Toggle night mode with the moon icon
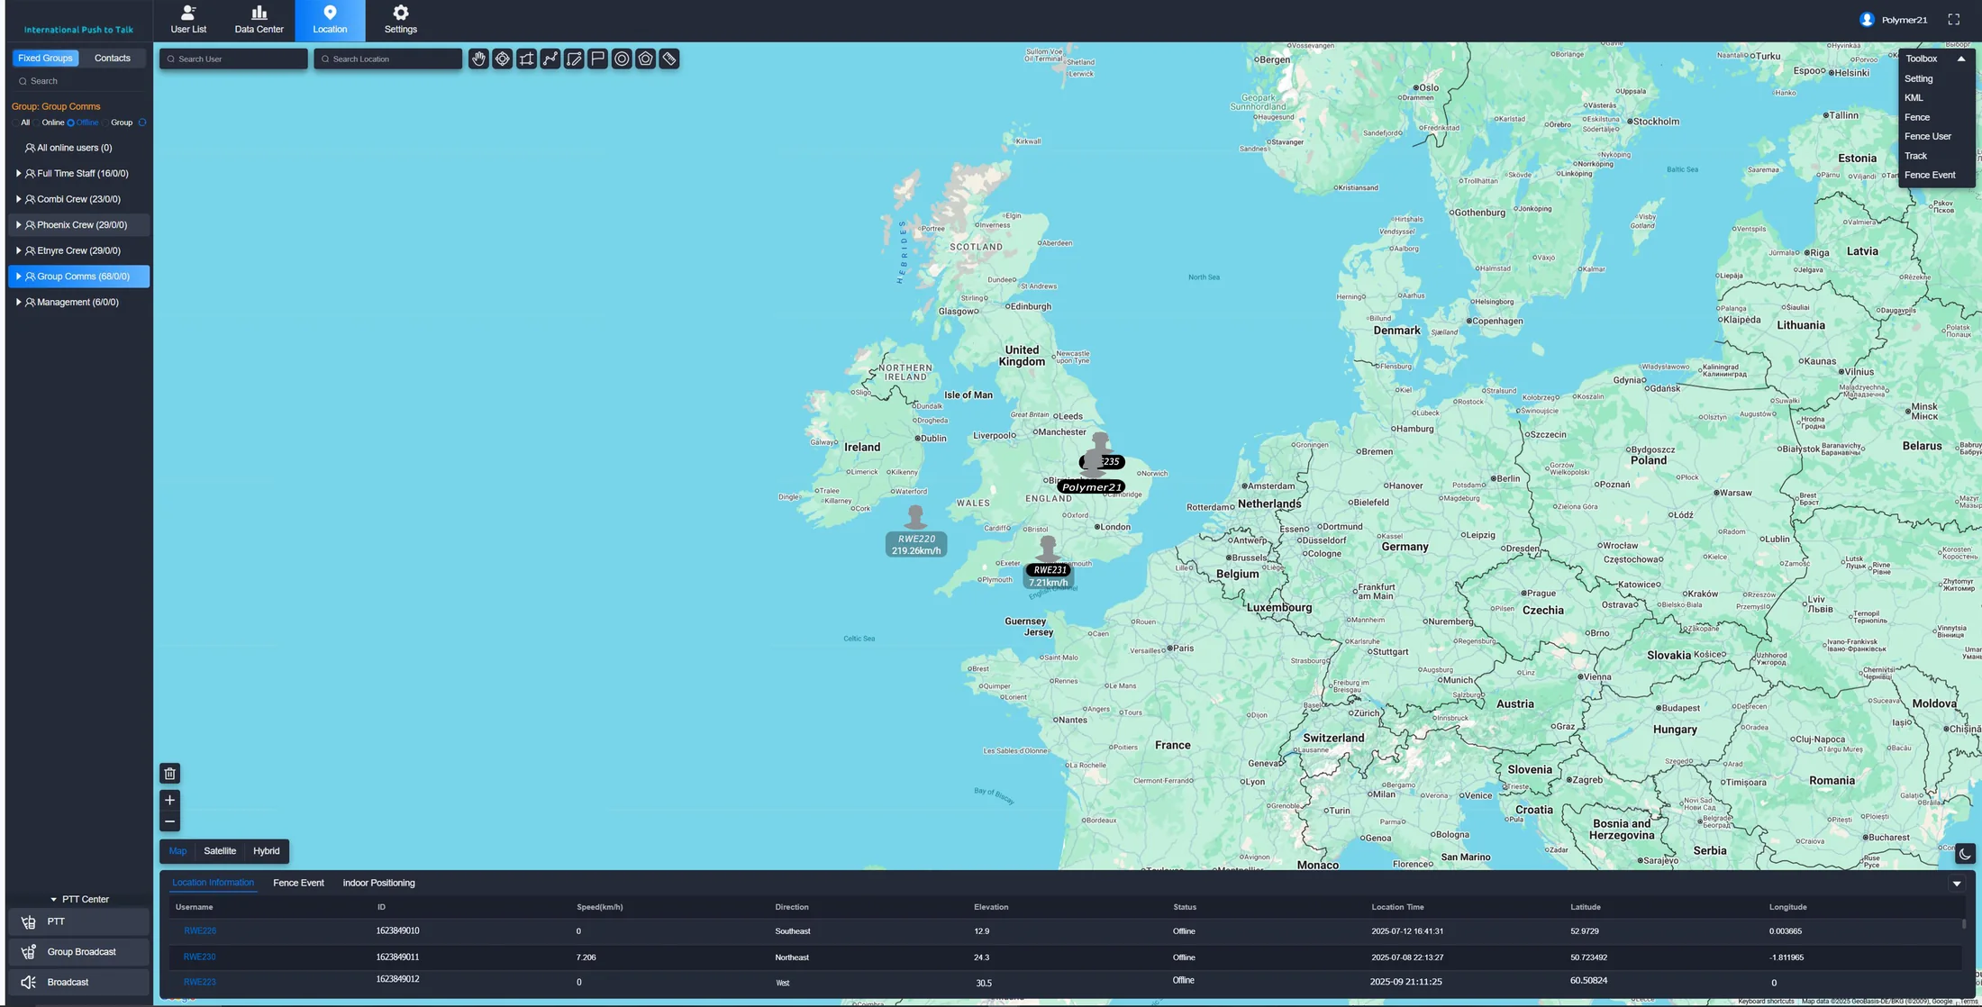Screen dimensions: 1982x1007 (1965, 854)
